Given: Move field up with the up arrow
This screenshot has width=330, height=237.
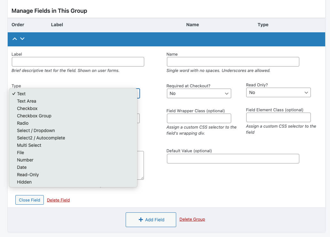Looking at the screenshot, I should click(x=14, y=39).
